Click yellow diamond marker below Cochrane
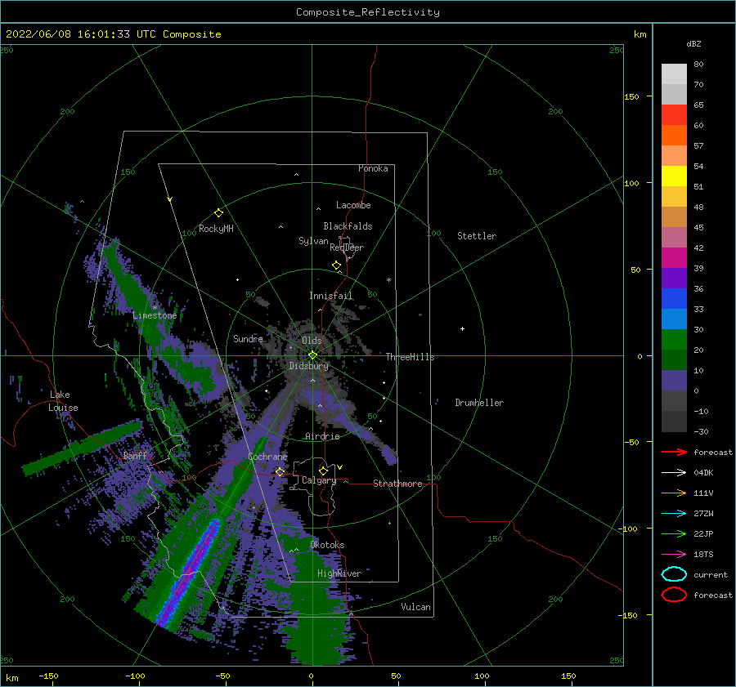Screen dimensions: 736x687 click(280, 471)
